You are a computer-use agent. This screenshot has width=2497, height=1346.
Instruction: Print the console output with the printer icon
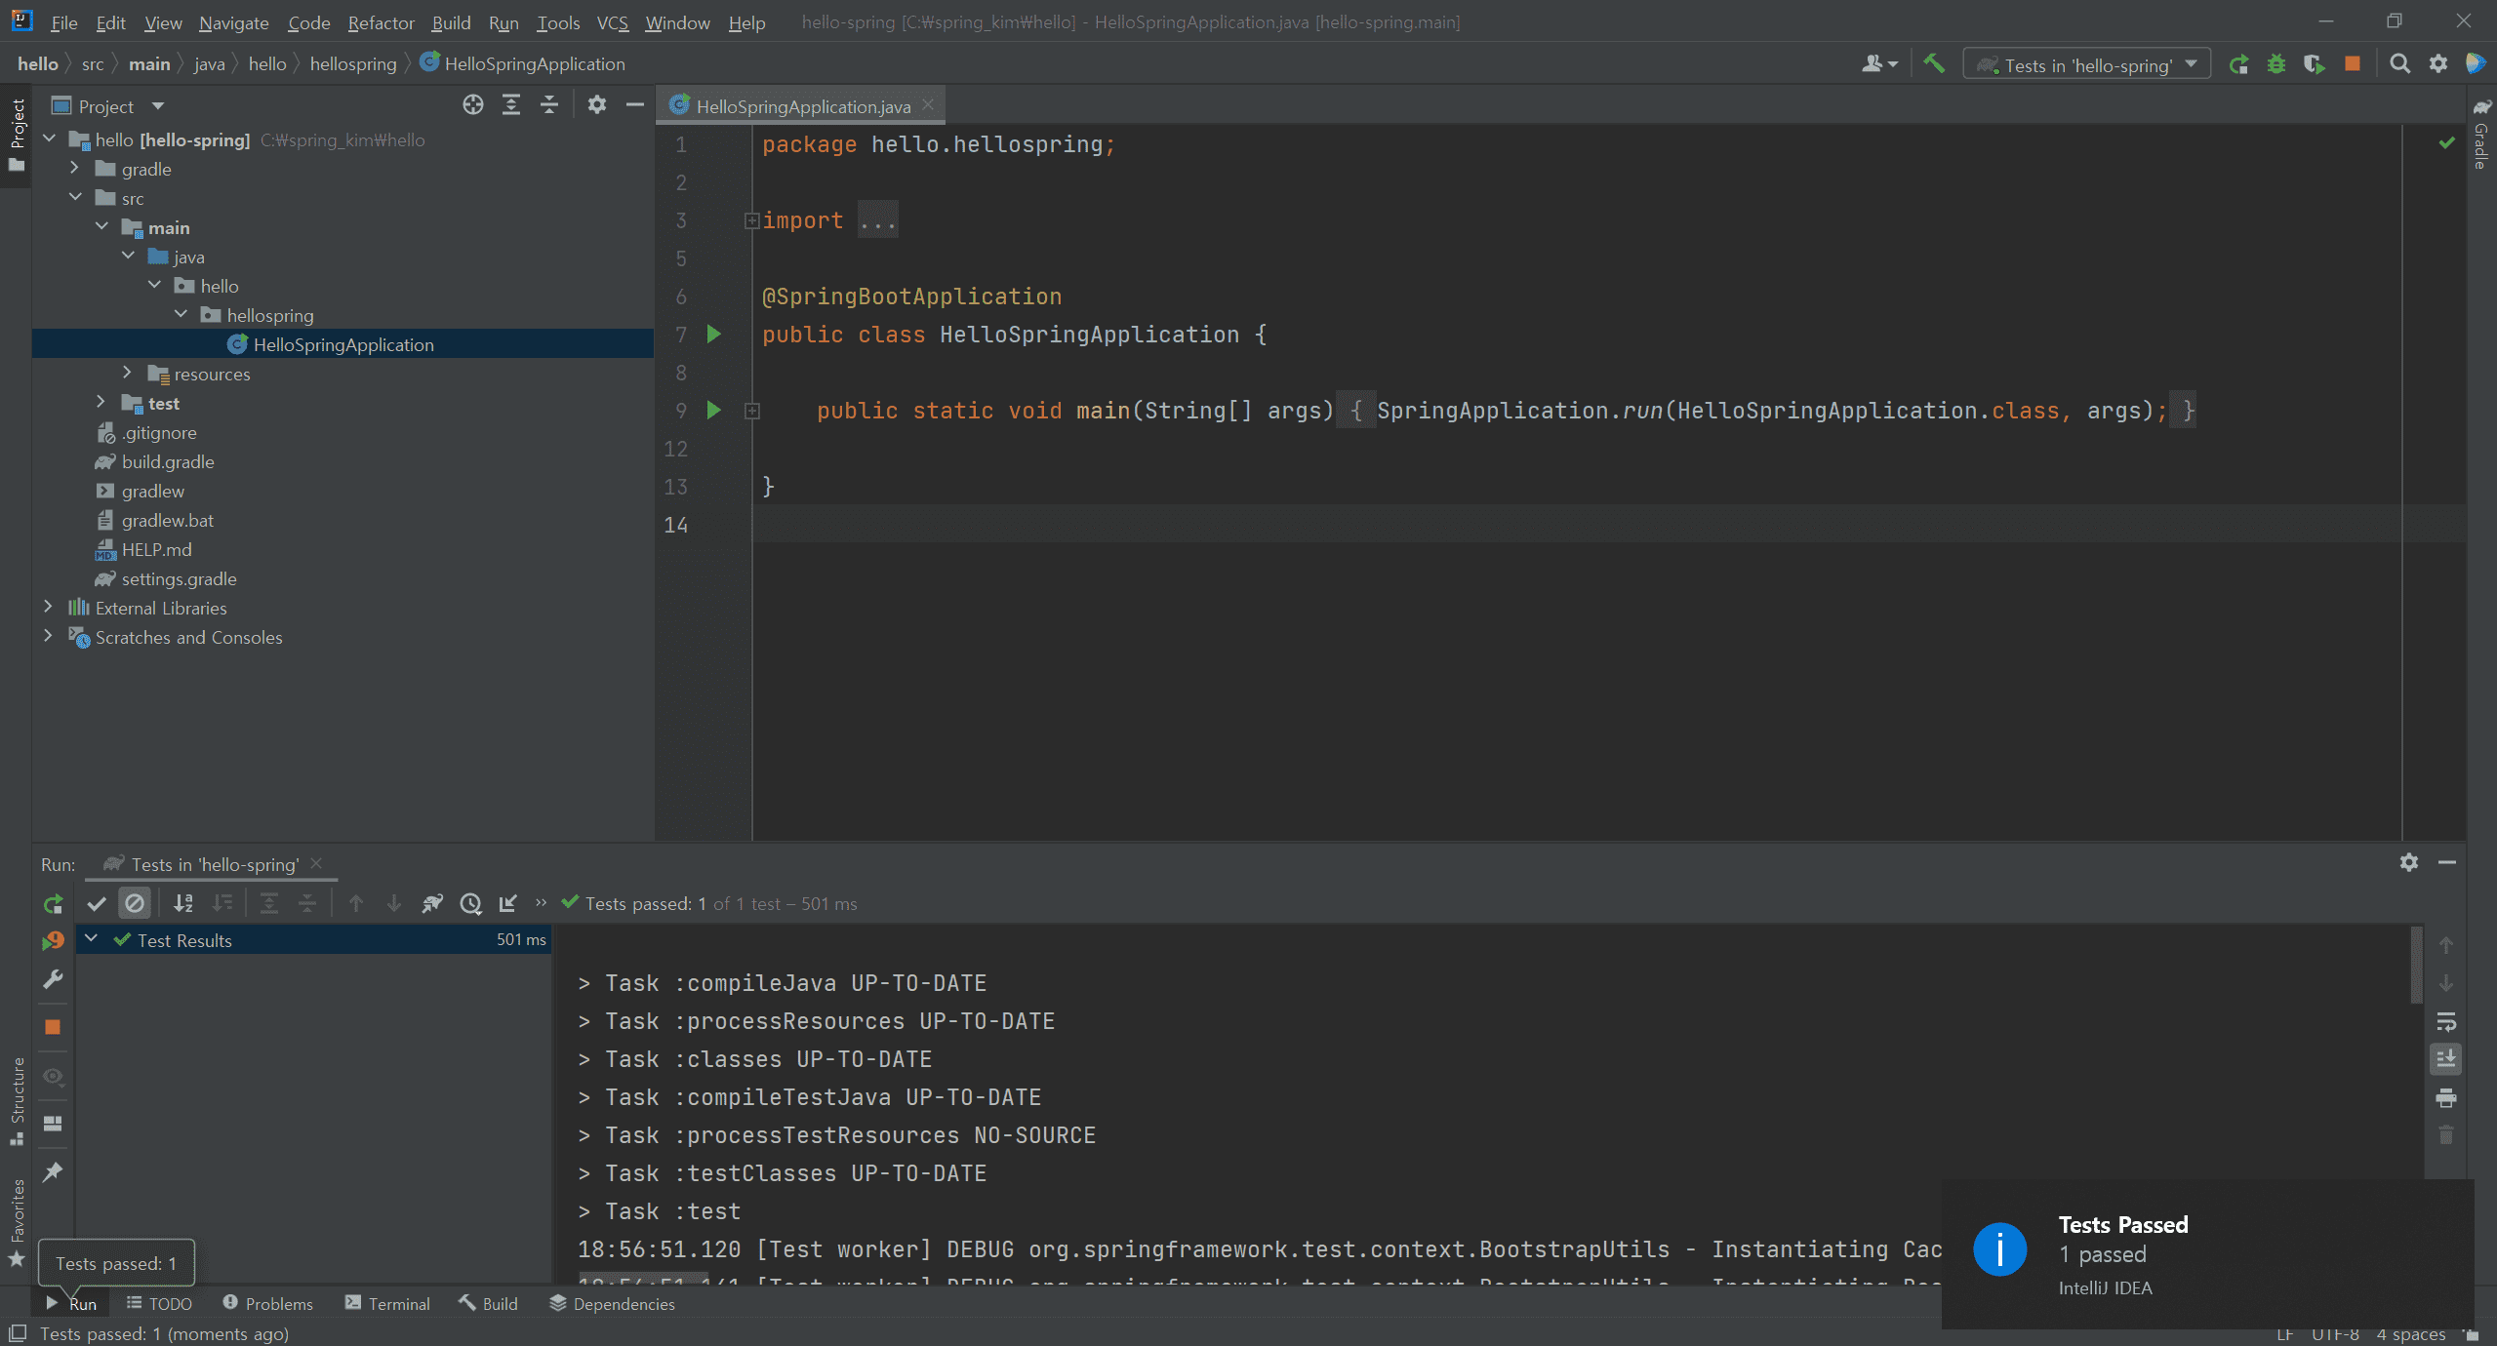[2446, 1098]
